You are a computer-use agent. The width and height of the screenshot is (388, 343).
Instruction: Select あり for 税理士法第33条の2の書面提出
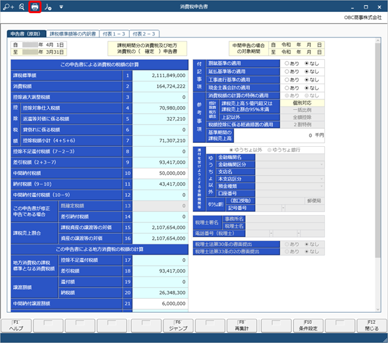(x=287, y=251)
